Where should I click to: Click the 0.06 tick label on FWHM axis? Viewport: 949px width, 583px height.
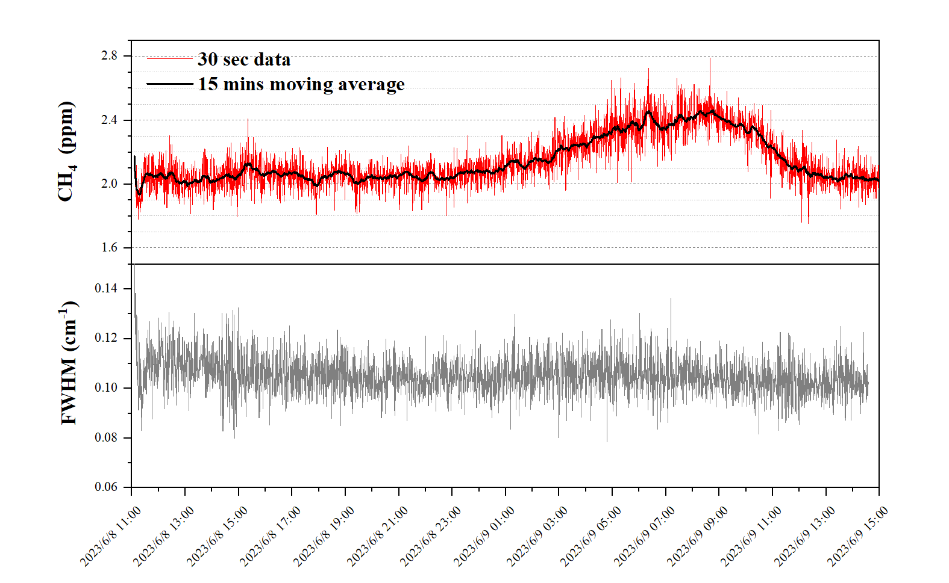pyautogui.click(x=106, y=487)
